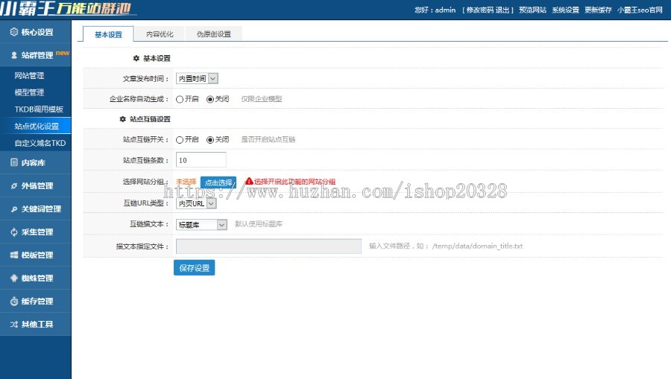This screenshot has width=671, height=379.
Task: Click the 预览网站 link
Action: tap(532, 10)
